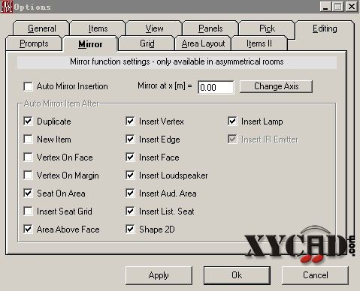Go to the Panels tab
This screenshot has height=291, width=360.
(x=210, y=28)
